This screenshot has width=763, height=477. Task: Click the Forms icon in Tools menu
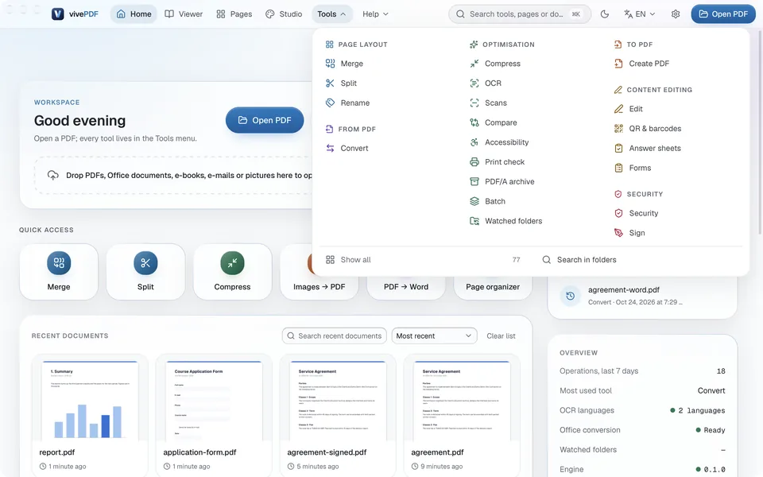618,168
